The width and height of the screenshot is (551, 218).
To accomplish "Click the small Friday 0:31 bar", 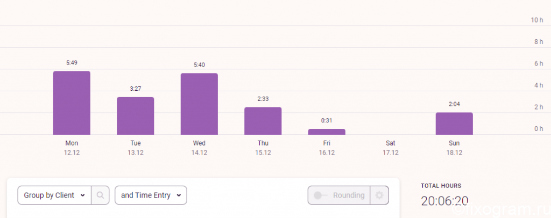I will [327, 132].
